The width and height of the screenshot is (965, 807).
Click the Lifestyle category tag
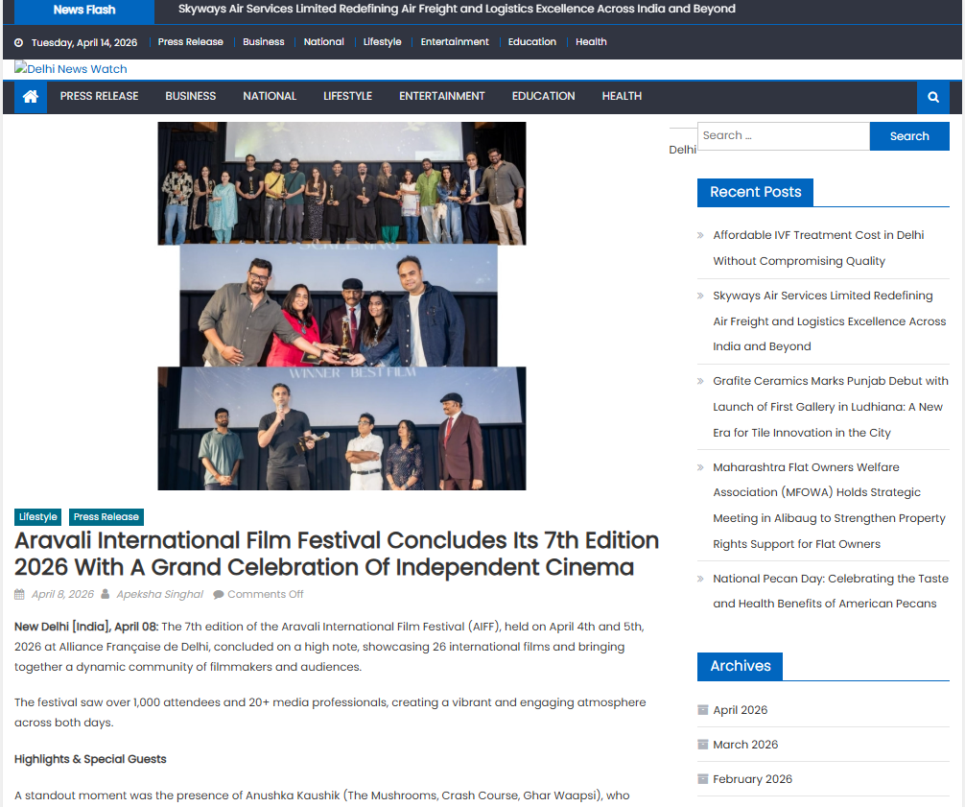38,517
